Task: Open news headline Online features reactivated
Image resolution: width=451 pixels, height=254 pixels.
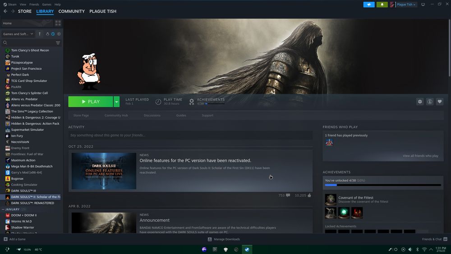Action: coord(195,161)
